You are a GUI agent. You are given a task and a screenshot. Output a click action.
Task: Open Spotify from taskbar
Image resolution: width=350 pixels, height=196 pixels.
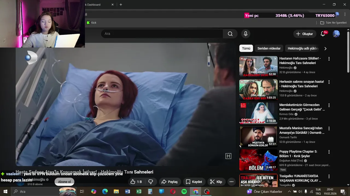(x=184, y=191)
